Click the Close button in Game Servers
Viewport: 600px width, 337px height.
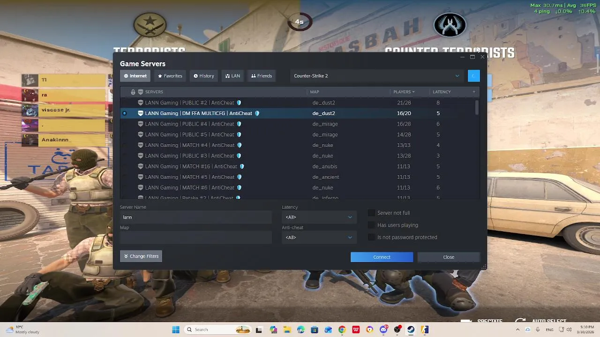pos(449,257)
